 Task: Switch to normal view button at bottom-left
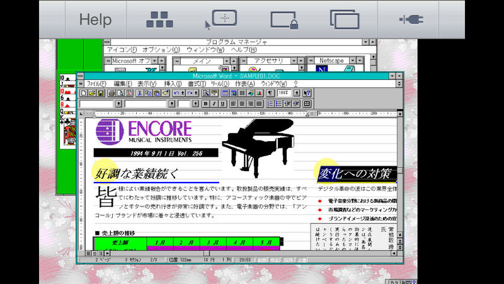[88, 254]
